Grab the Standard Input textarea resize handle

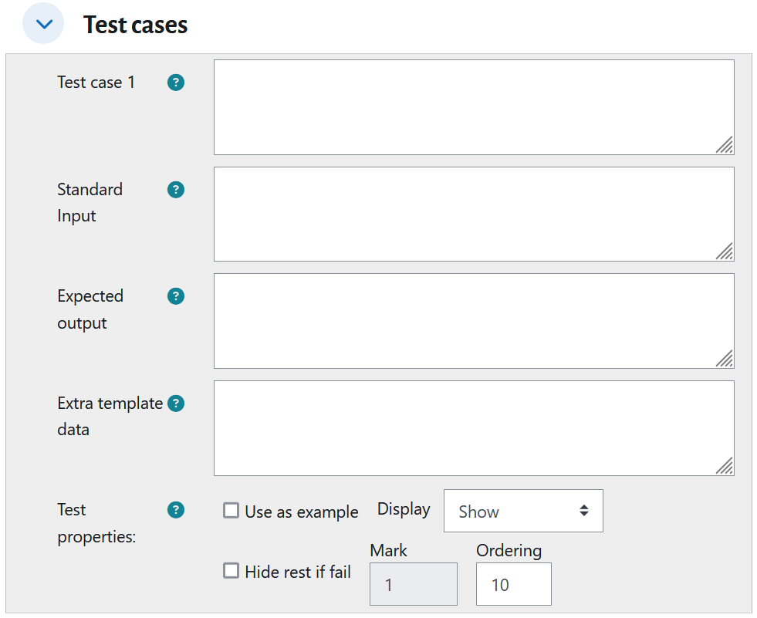725,252
